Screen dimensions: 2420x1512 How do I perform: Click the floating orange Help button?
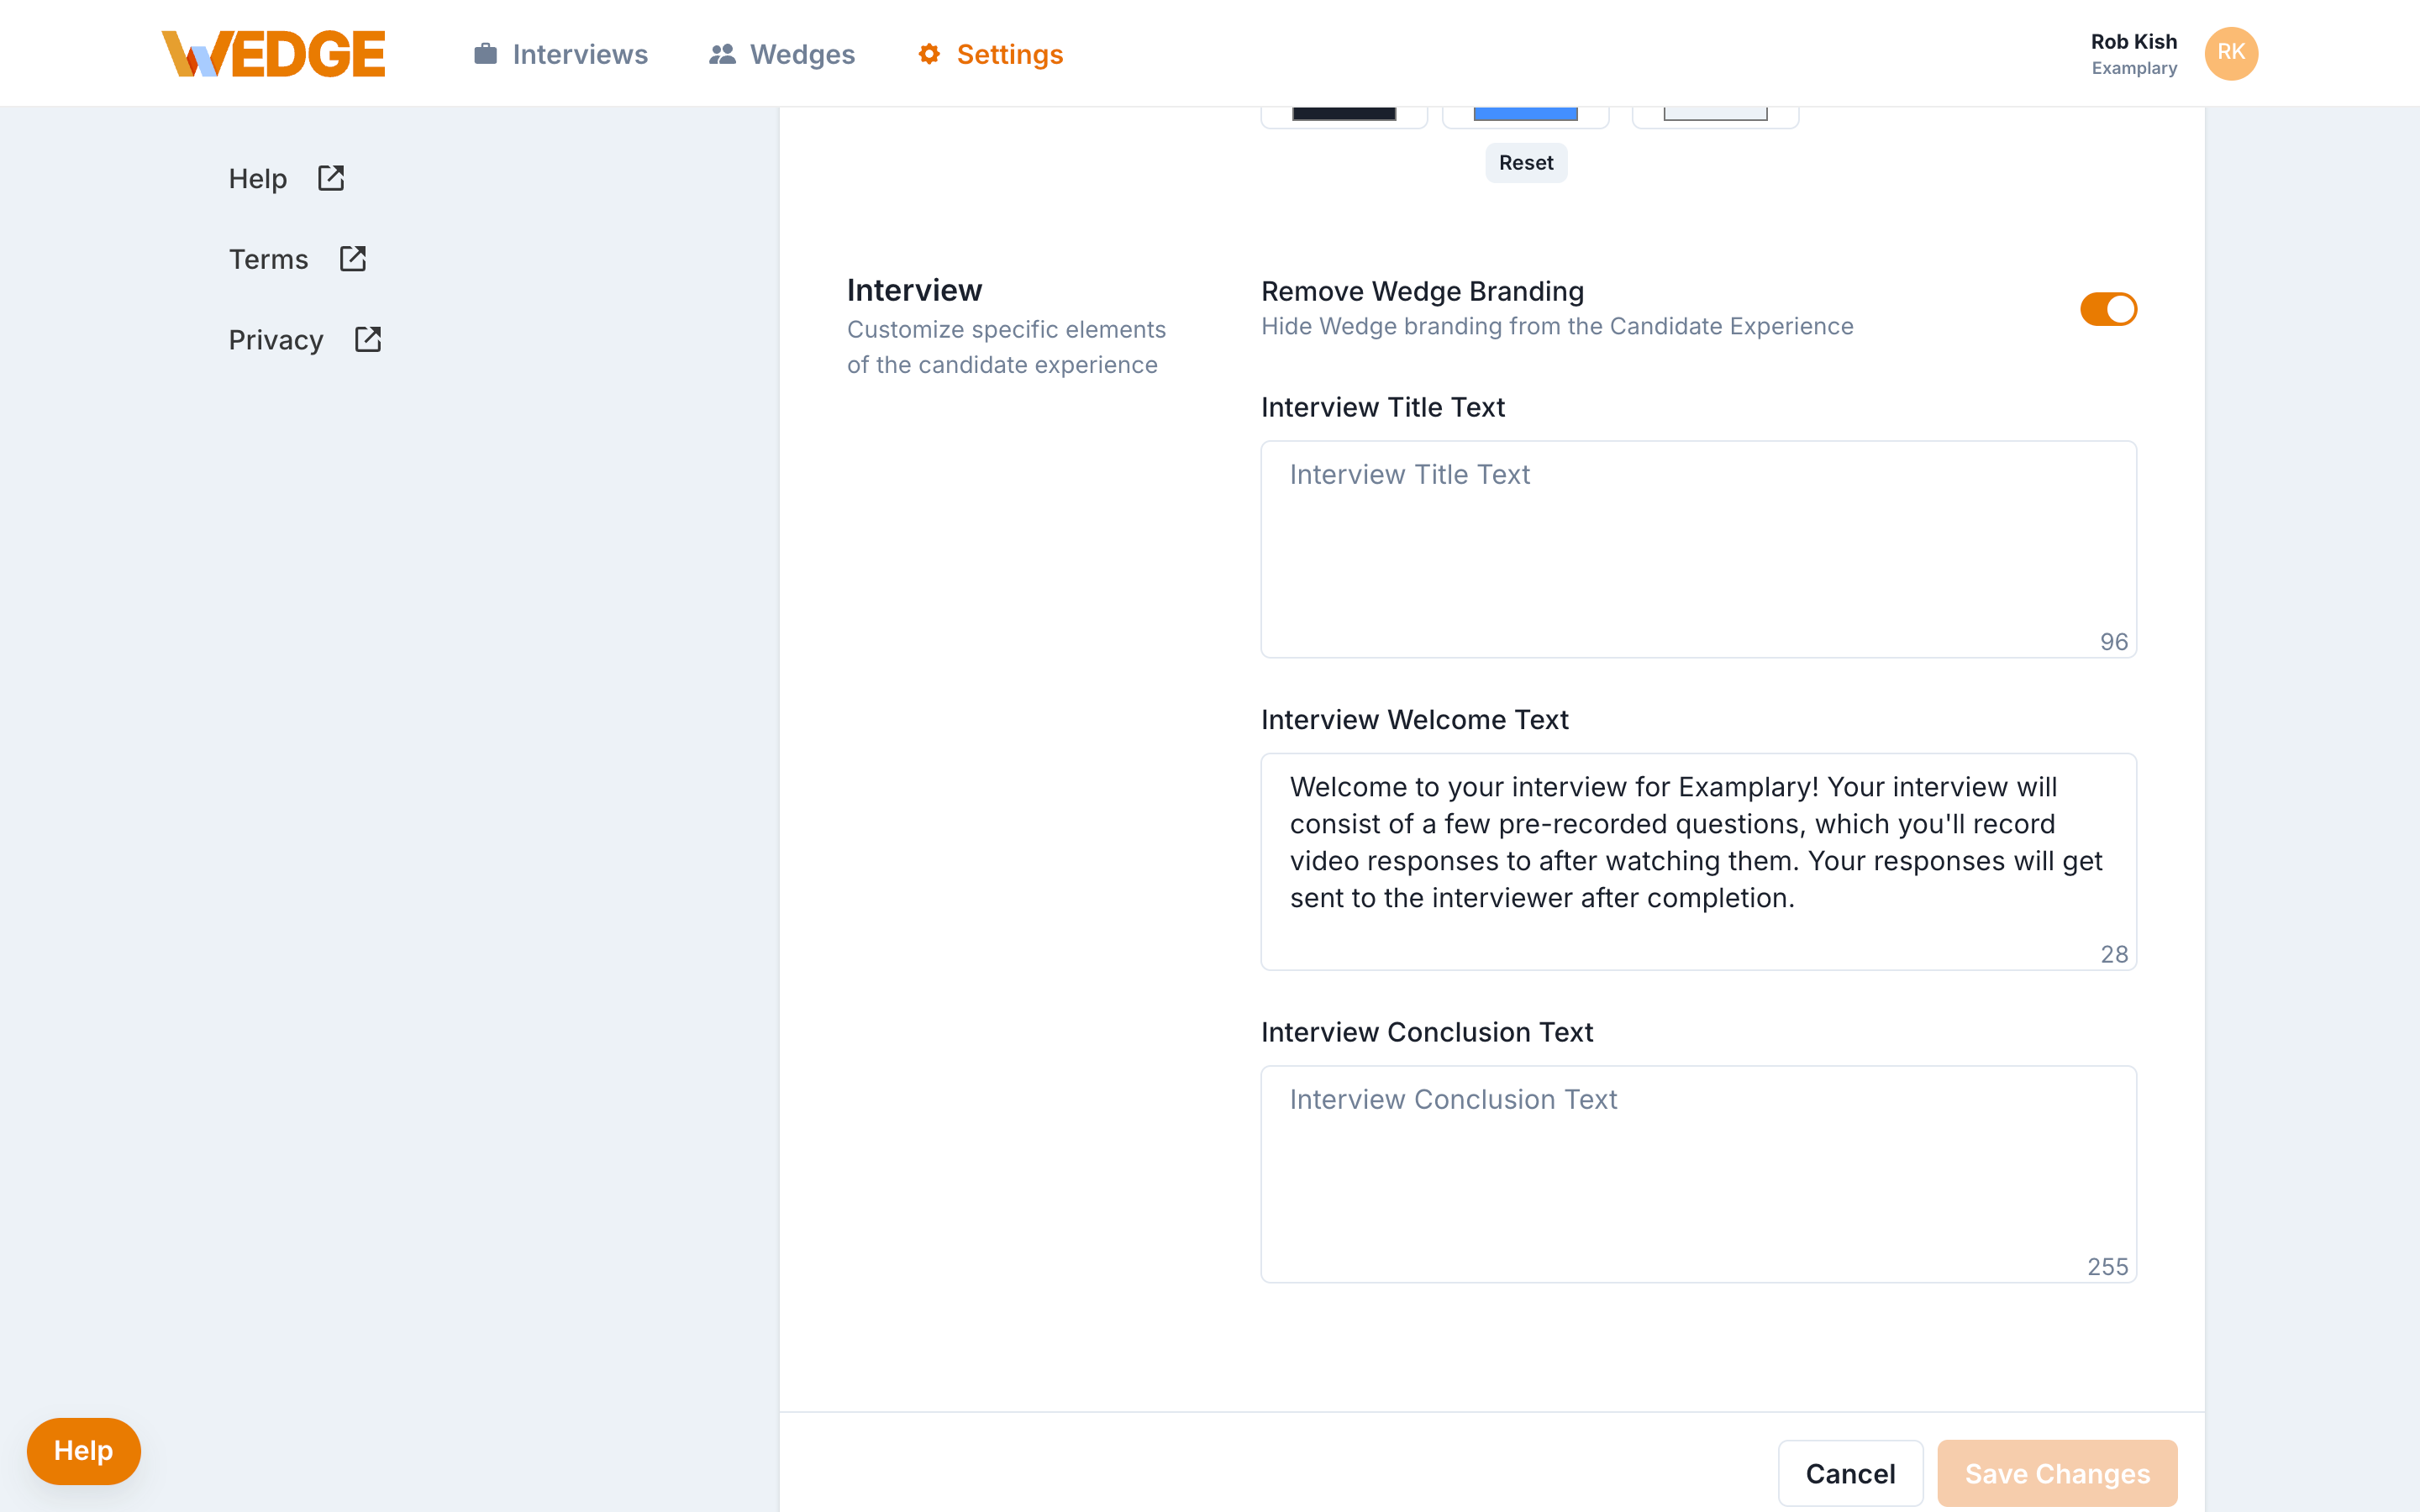(x=83, y=1450)
